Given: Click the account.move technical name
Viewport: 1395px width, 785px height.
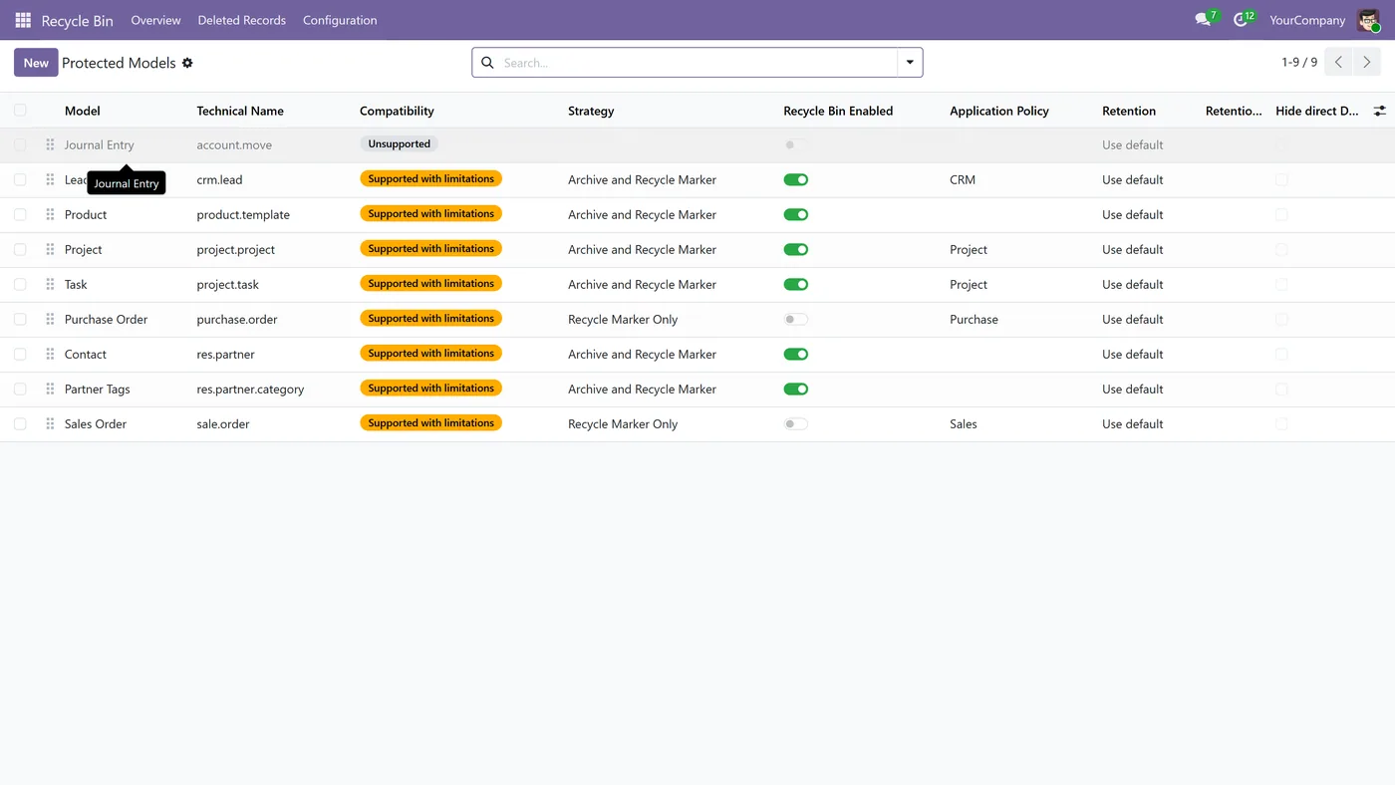Looking at the screenshot, I should pyautogui.click(x=234, y=144).
